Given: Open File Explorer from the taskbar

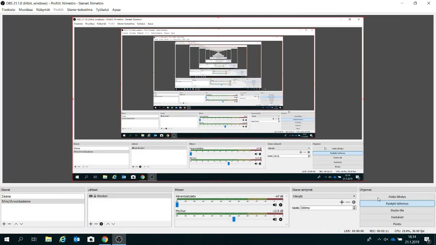Looking at the screenshot, I should tap(48, 239).
